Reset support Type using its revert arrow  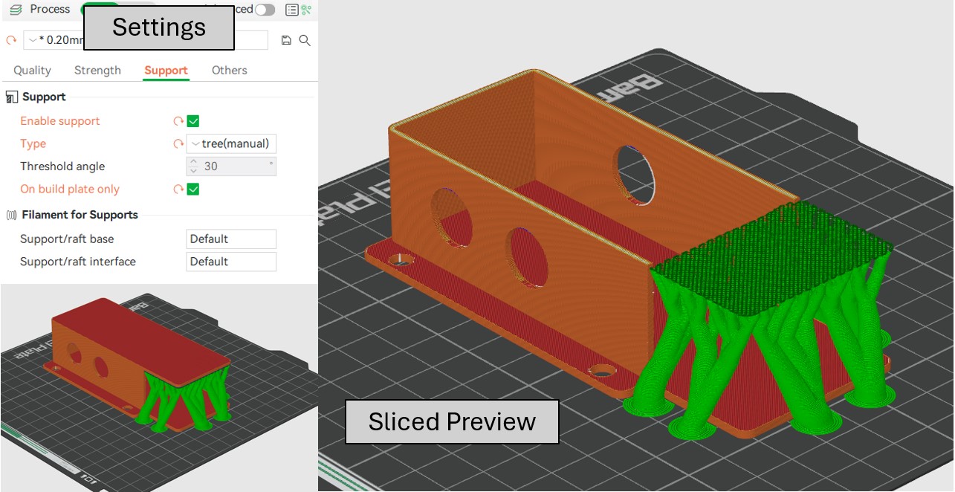point(178,143)
